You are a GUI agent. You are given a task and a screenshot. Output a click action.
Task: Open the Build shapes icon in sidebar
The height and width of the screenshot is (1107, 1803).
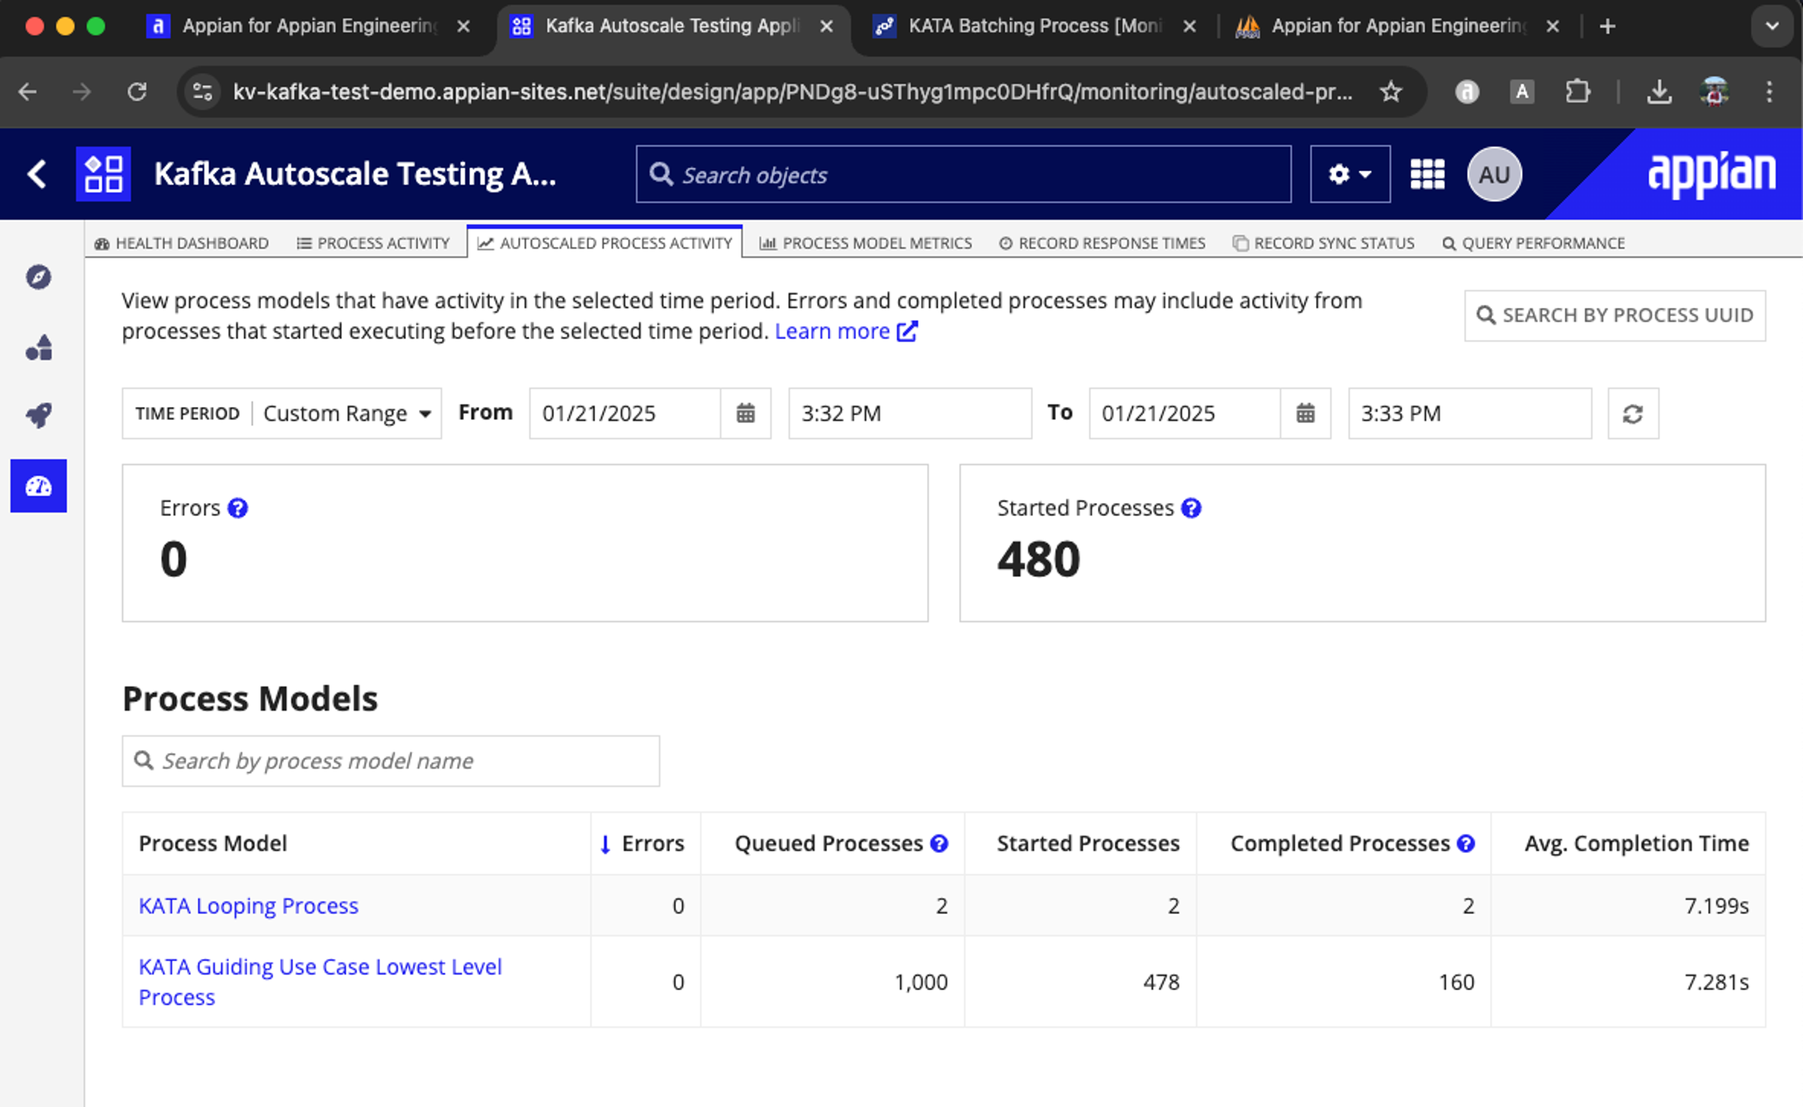(x=38, y=347)
